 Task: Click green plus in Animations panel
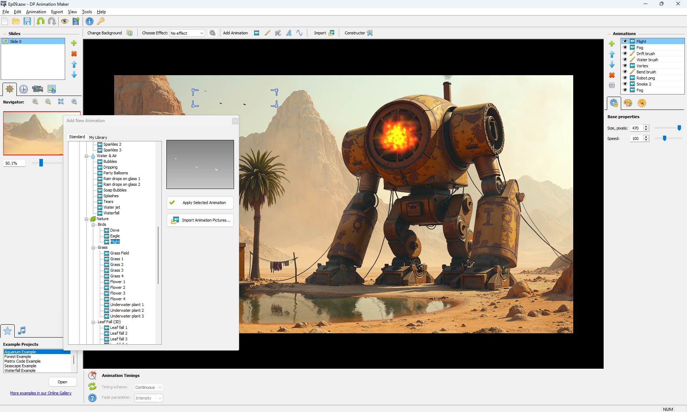[612, 44]
